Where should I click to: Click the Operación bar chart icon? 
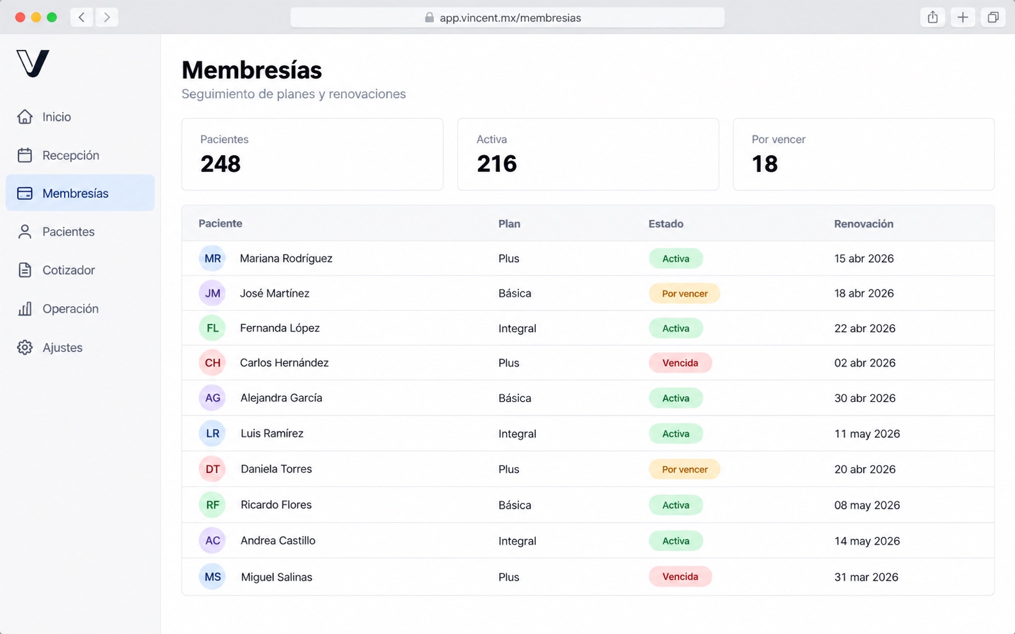tap(25, 309)
